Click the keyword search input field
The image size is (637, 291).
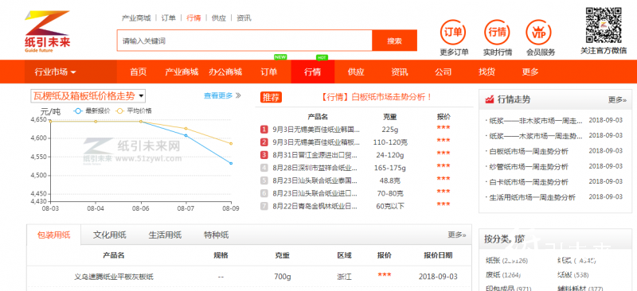[x=244, y=41]
